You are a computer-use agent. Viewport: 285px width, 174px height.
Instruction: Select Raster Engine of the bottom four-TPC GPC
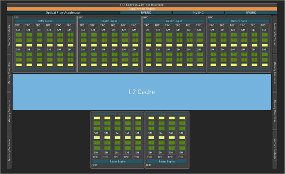click(167, 162)
